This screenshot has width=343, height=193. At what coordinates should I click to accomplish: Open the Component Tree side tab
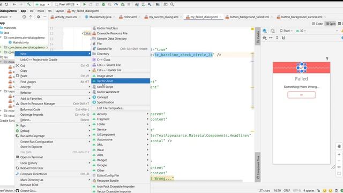[x=258, y=167]
